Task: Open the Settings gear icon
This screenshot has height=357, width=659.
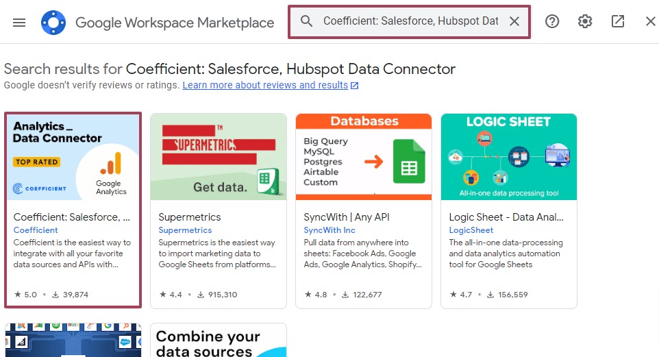Action: point(585,21)
